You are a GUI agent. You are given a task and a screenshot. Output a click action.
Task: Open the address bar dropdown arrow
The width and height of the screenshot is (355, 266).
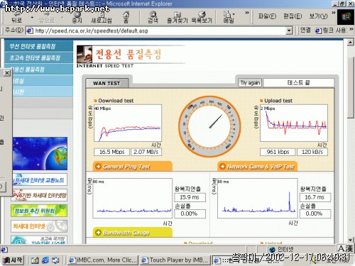pos(289,31)
